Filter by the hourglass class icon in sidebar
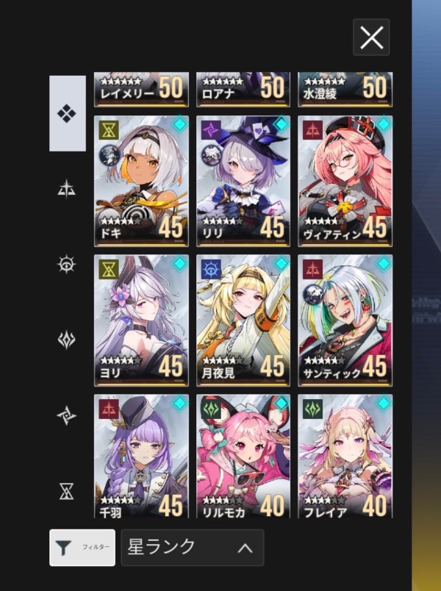The height and width of the screenshot is (591, 441). pos(67,491)
